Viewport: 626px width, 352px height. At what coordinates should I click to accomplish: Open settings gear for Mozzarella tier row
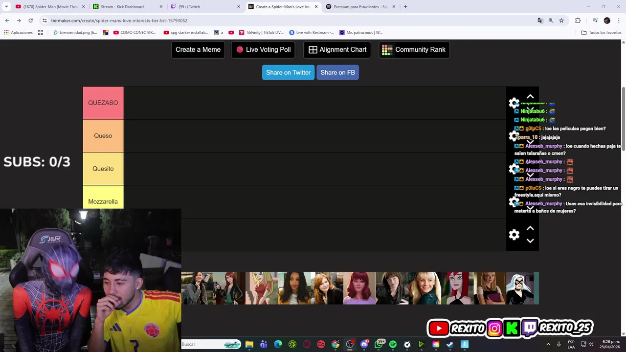pos(514,201)
